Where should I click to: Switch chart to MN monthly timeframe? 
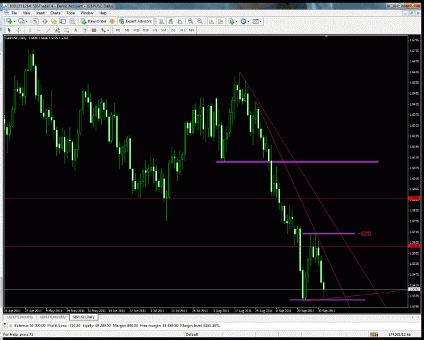191,30
